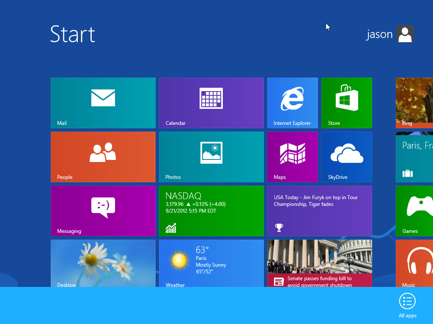Screen dimensions: 433x324
Task: Click the Start heading text
Action: point(73,34)
